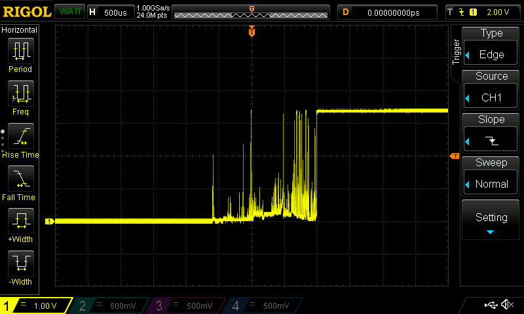Select the Rise Time measurement icon
The height and width of the screenshot is (314, 524).
point(21,136)
